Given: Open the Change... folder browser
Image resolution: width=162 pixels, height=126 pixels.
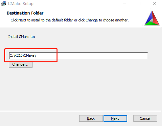Looking at the screenshot, I should point(21,64).
